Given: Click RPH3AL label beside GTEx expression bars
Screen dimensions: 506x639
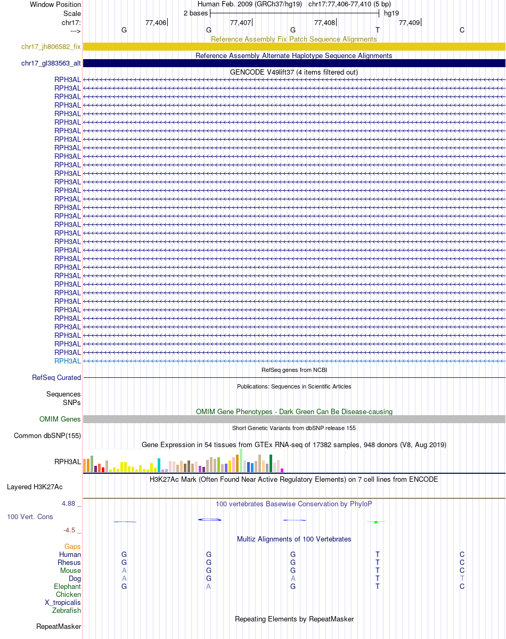Looking at the screenshot, I should [x=68, y=462].
